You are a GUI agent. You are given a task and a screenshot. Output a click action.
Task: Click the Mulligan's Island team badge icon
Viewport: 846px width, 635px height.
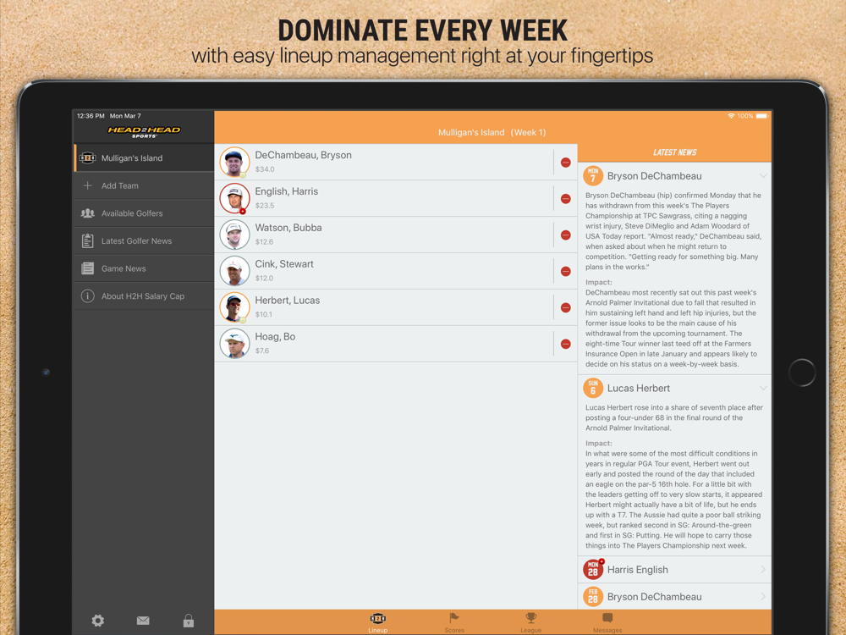87,158
